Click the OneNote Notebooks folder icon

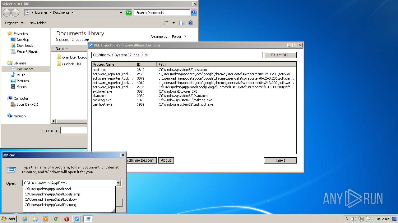[x=59, y=57]
